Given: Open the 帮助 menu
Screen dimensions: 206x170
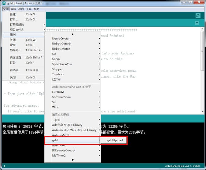Looking at the screenshot, I should pyautogui.click(x=36, y=9).
